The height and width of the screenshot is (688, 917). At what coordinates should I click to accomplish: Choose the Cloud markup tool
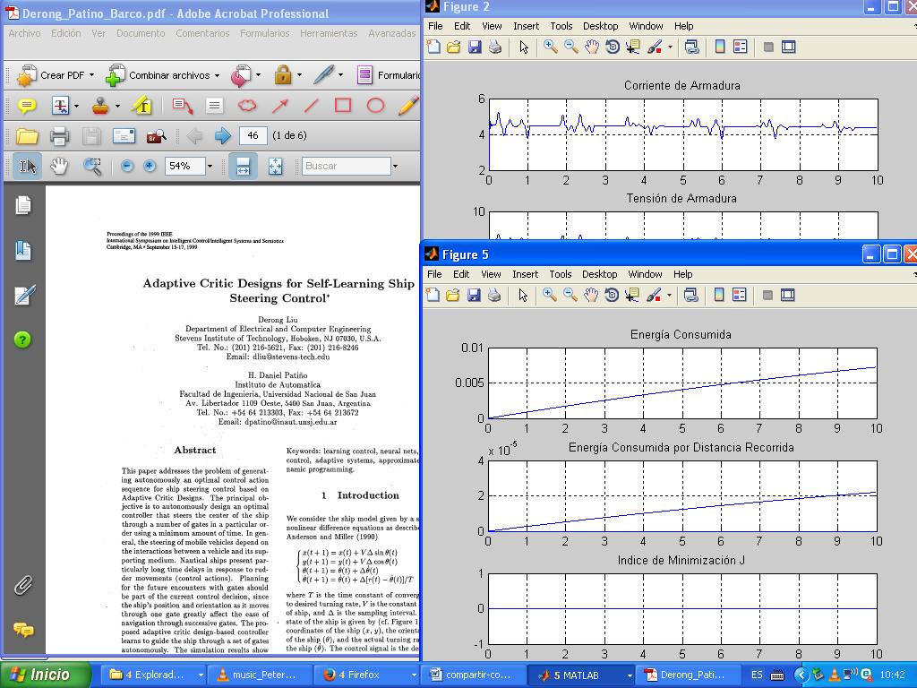click(246, 106)
